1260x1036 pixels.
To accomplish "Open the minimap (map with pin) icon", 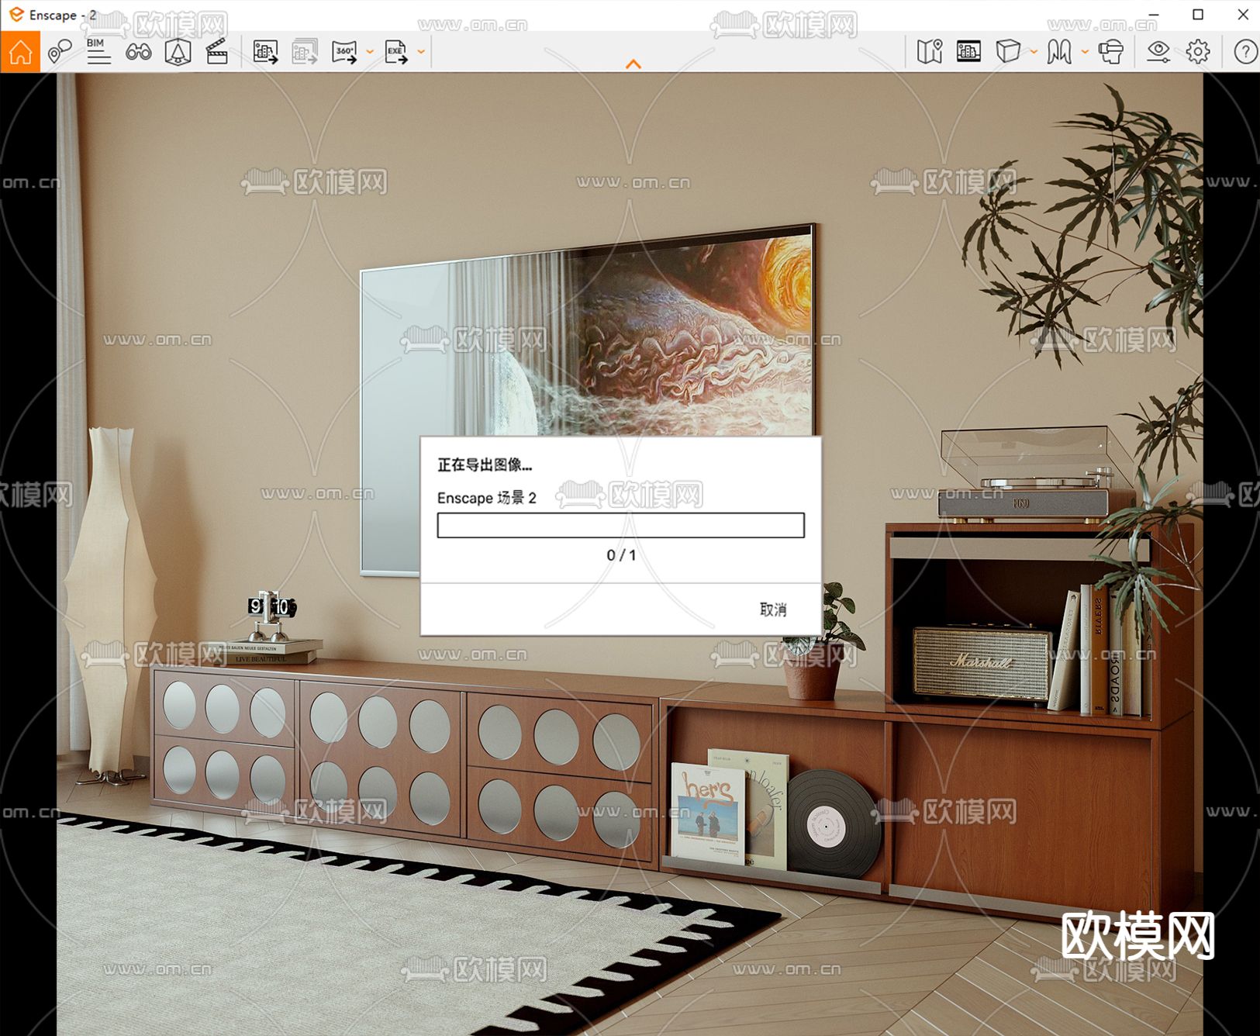I will 929,52.
